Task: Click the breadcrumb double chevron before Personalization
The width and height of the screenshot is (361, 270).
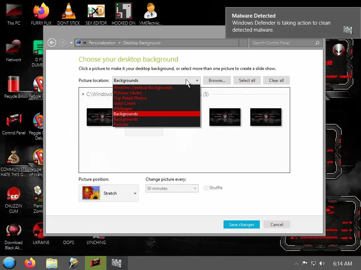Action: tap(85, 43)
